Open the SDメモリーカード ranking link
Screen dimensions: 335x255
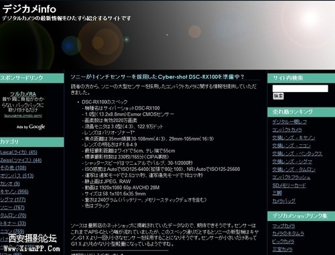289,186
